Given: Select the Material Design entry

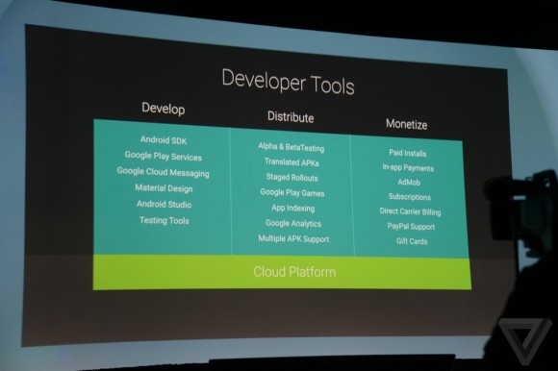Looking at the screenshot, I should [x=164, y=188].
